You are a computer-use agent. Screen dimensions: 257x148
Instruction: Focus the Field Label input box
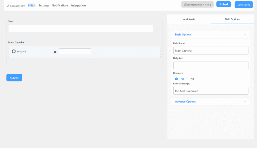(211, 51)
